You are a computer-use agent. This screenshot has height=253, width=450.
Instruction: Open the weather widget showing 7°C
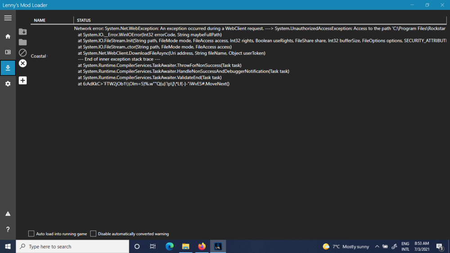click(x=346, y=246)
